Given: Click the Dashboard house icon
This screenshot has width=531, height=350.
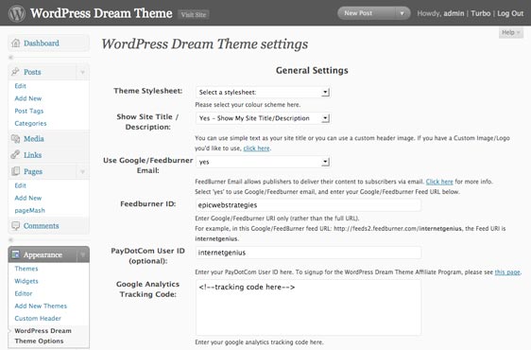Looking at the screenshot, I should coord(15,44).
